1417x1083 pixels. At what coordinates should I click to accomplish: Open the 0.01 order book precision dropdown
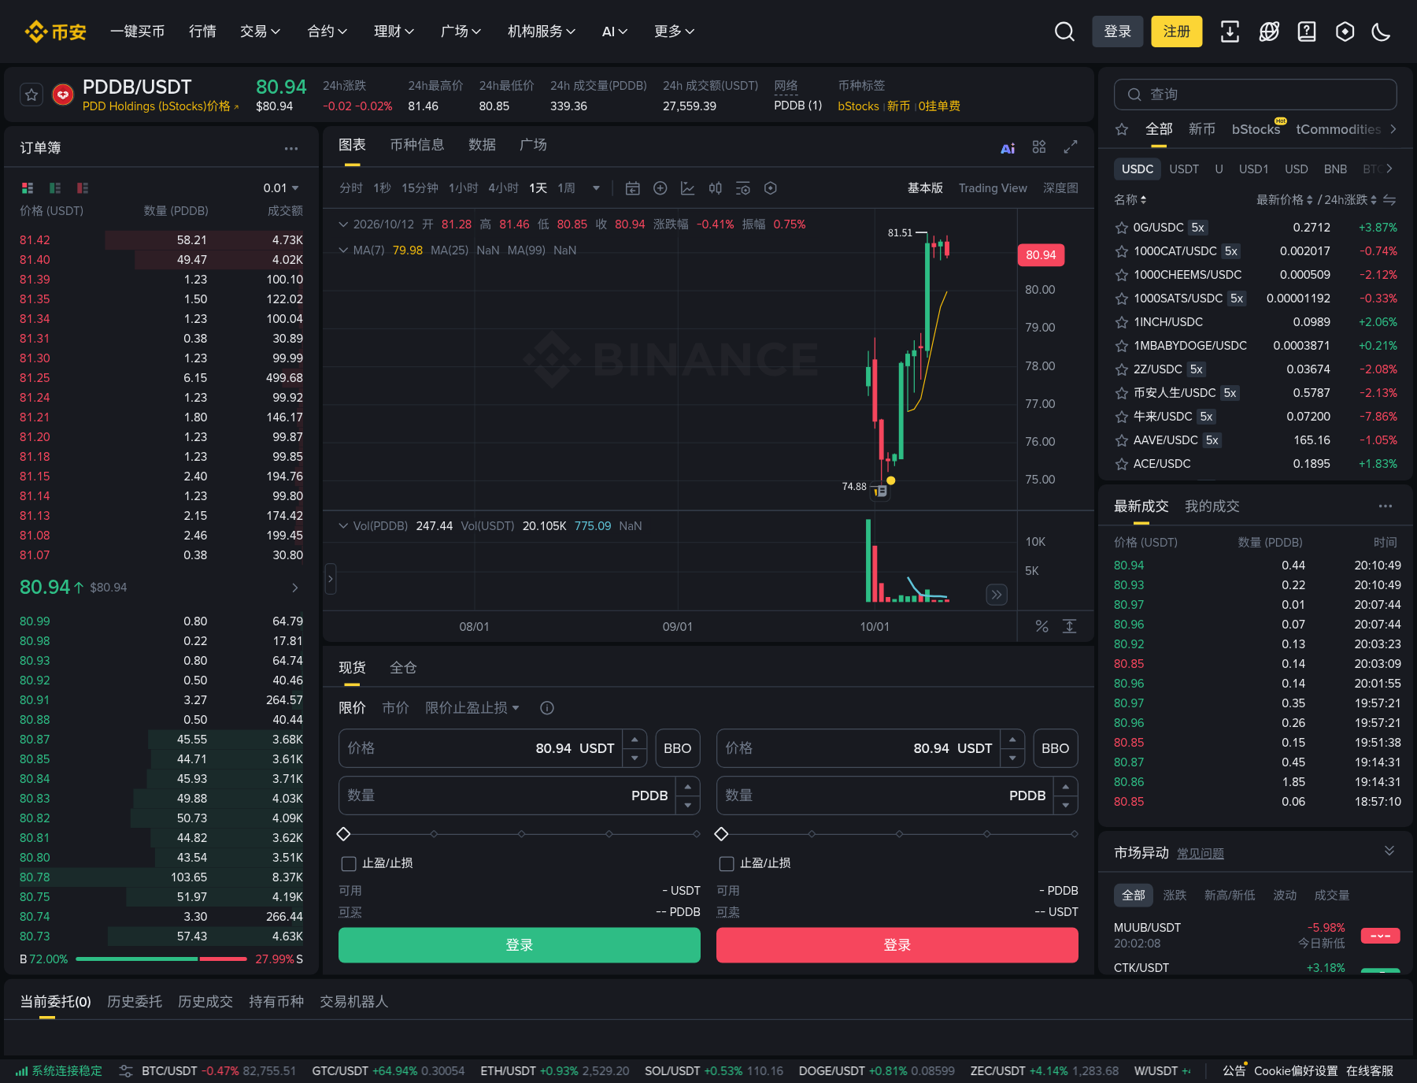(x=281, y=187)
